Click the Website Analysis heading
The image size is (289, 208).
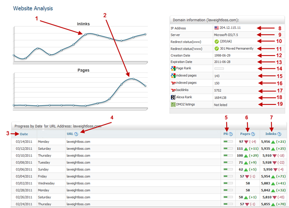coord(33,8)
